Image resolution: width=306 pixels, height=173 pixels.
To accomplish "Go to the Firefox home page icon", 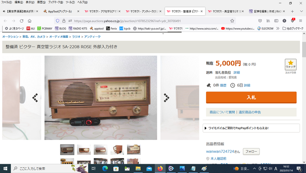I will coord(29,21).
